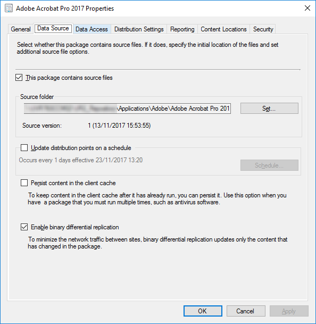Click the 'Source version:' label
This screenshot has width=316, height=324.
pyautogui.click(x=42, y=126)
